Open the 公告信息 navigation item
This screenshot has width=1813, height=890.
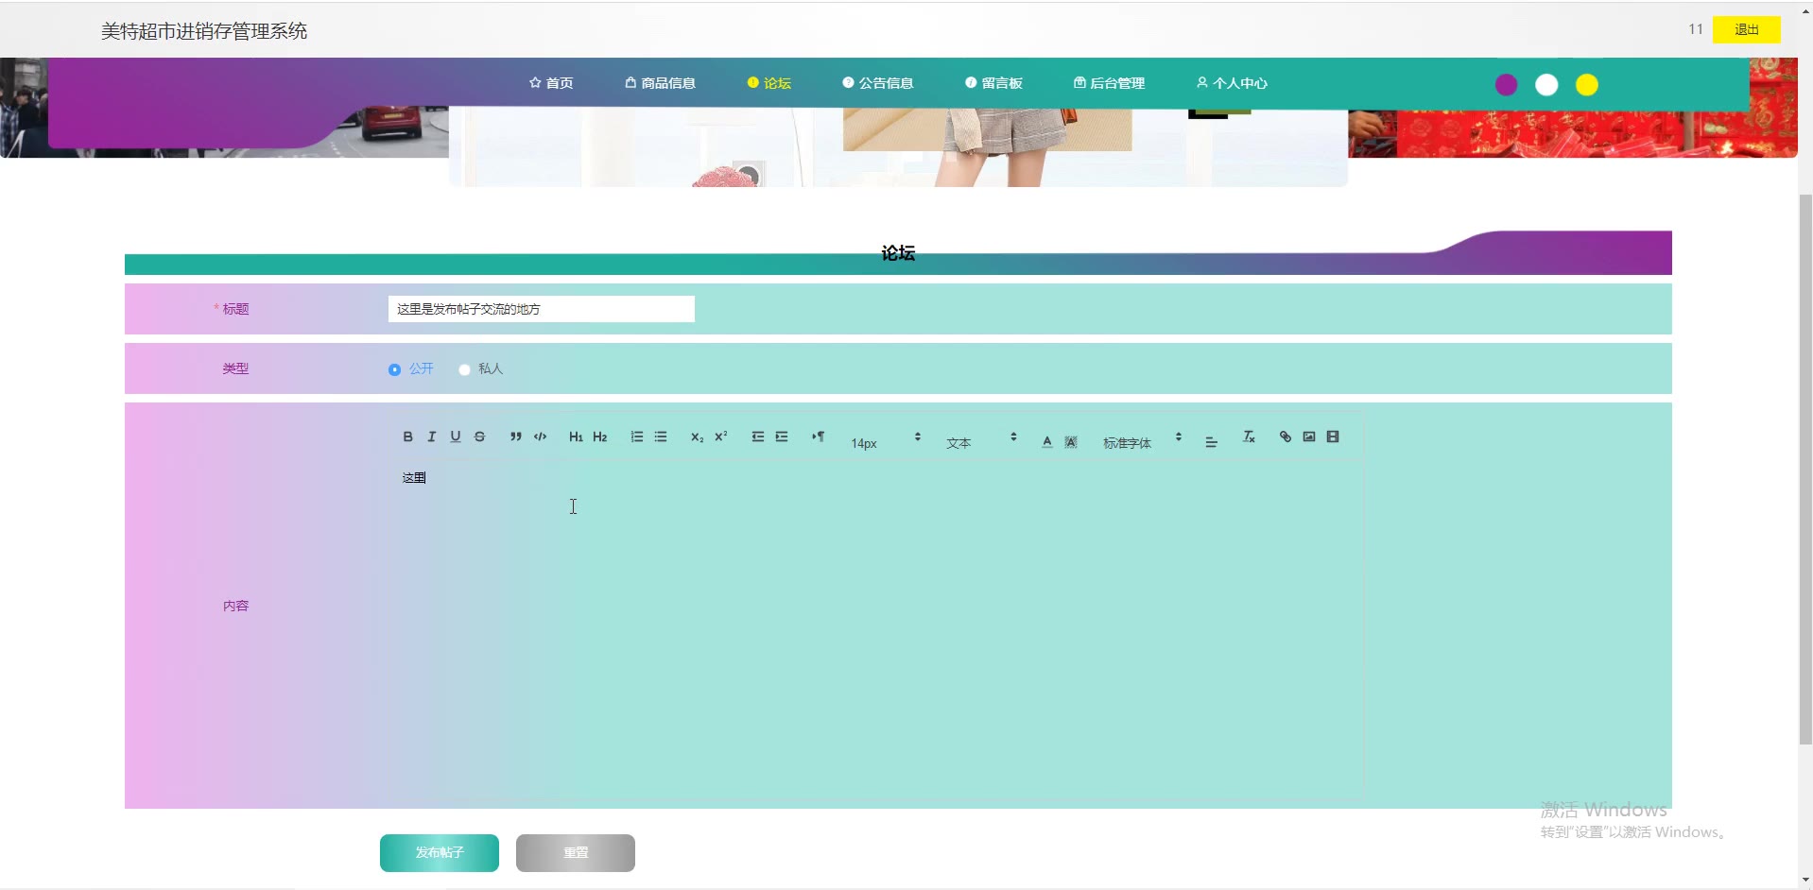[877, 83]
